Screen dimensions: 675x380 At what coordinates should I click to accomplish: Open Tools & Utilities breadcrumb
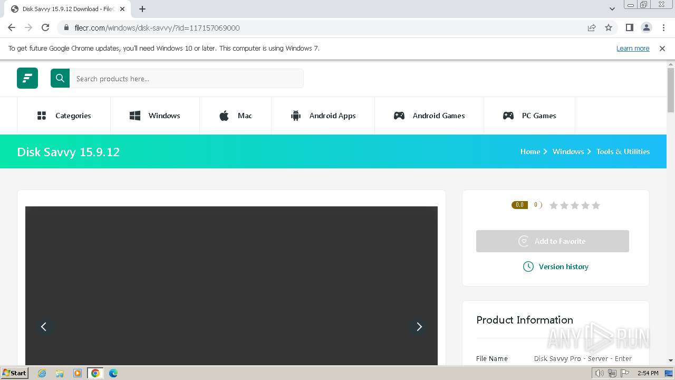pyautogui.click(x=623, y=151)
